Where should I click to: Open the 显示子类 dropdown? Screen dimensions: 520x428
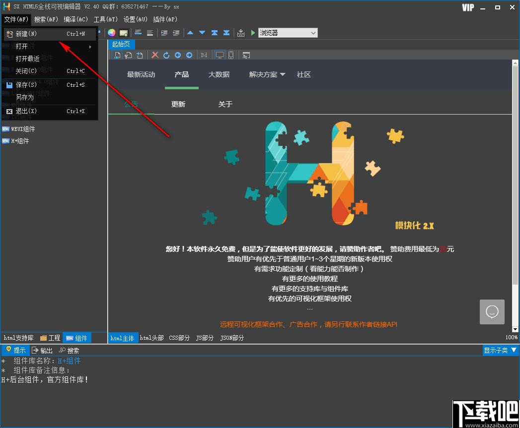click(x=500, y=350)
